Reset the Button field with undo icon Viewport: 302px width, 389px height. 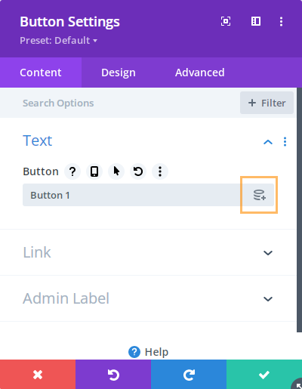(x=138, y=171)
